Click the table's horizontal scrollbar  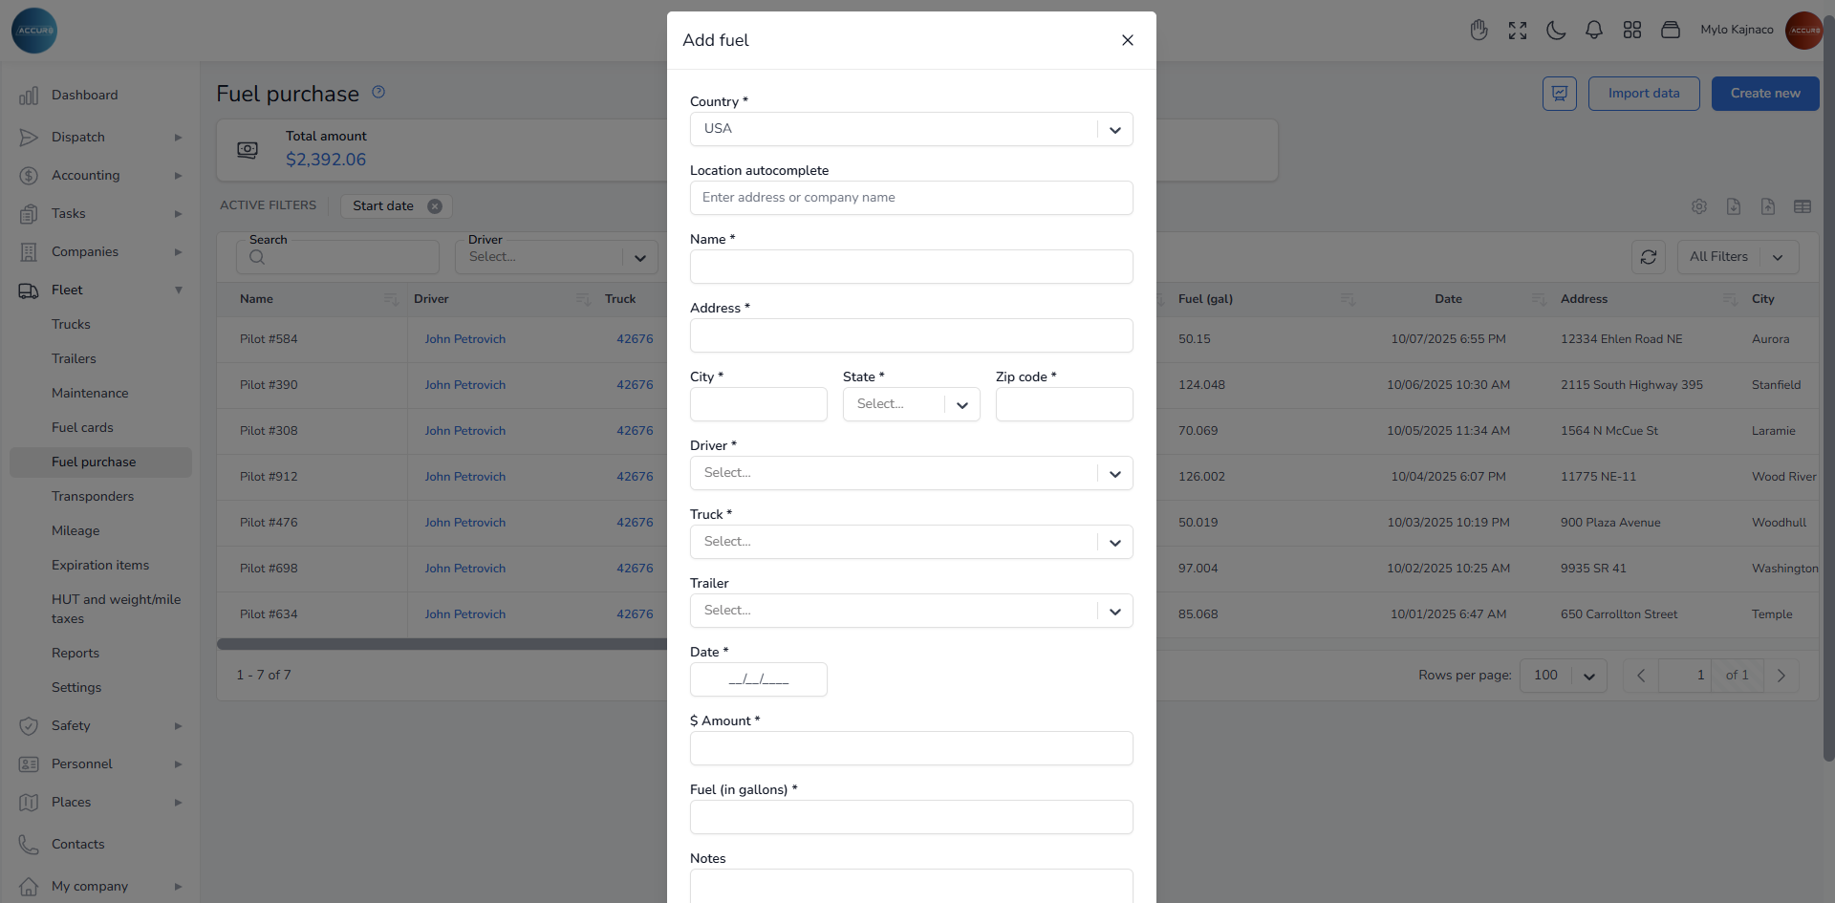coord(440,644)
